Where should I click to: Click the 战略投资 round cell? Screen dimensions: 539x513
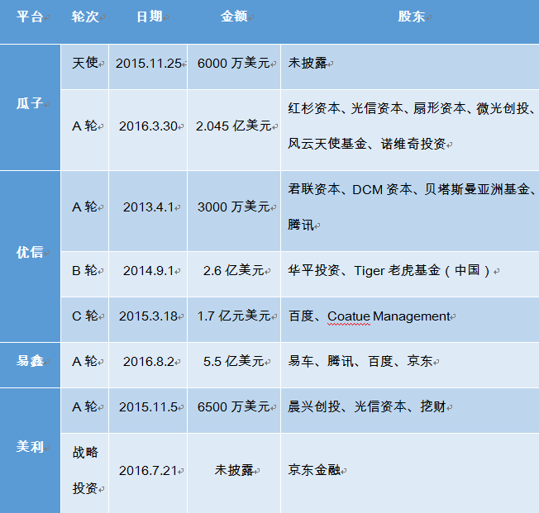(84, 469)
